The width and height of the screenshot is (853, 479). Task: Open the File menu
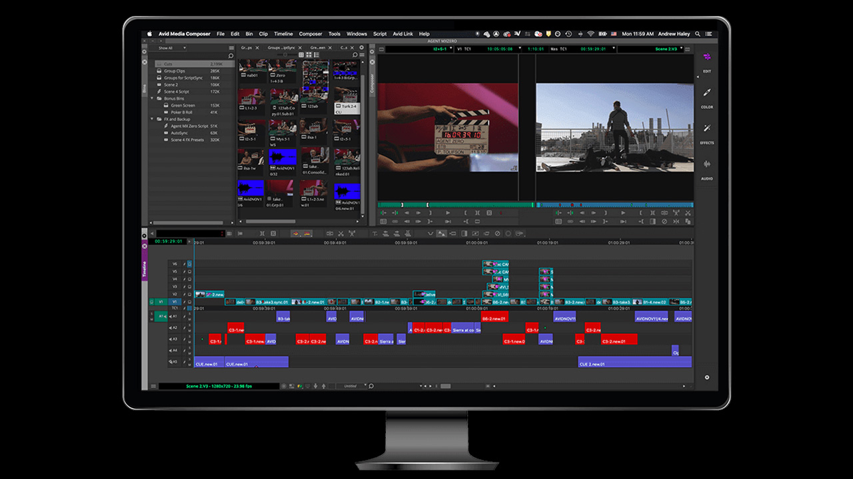(x=221, y=34)
